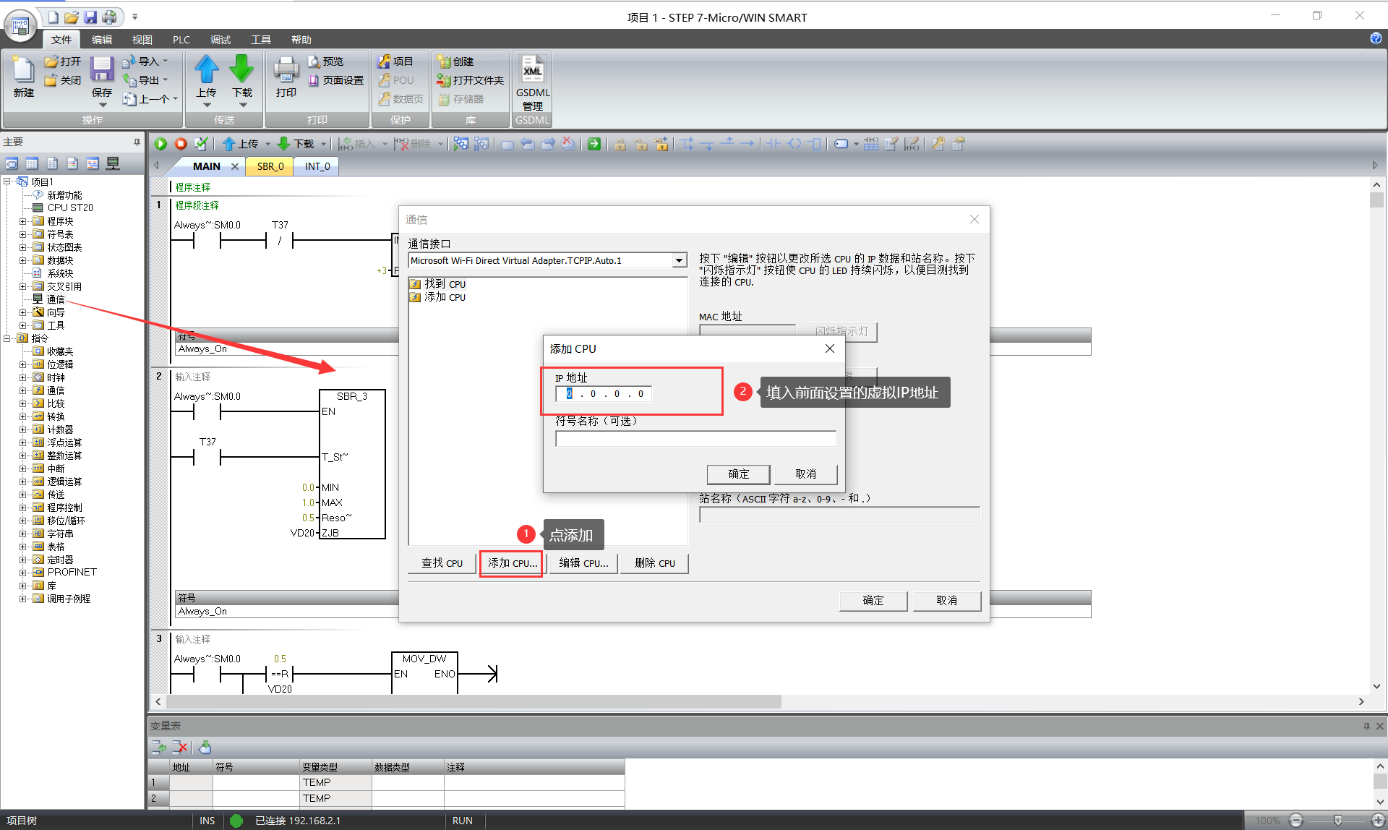Viewport: 1388px width, 830px height.
Task: Click the IP address input field
Action: click(x=604, y=394)
